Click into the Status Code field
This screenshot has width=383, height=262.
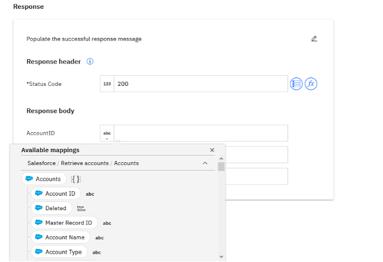click(200, 84)
